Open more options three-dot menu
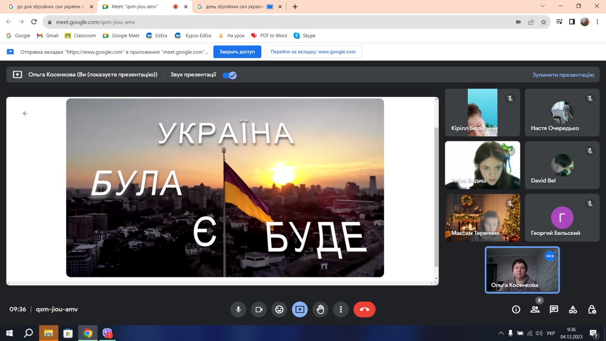606x341 pixels. [x=341, y=310]
